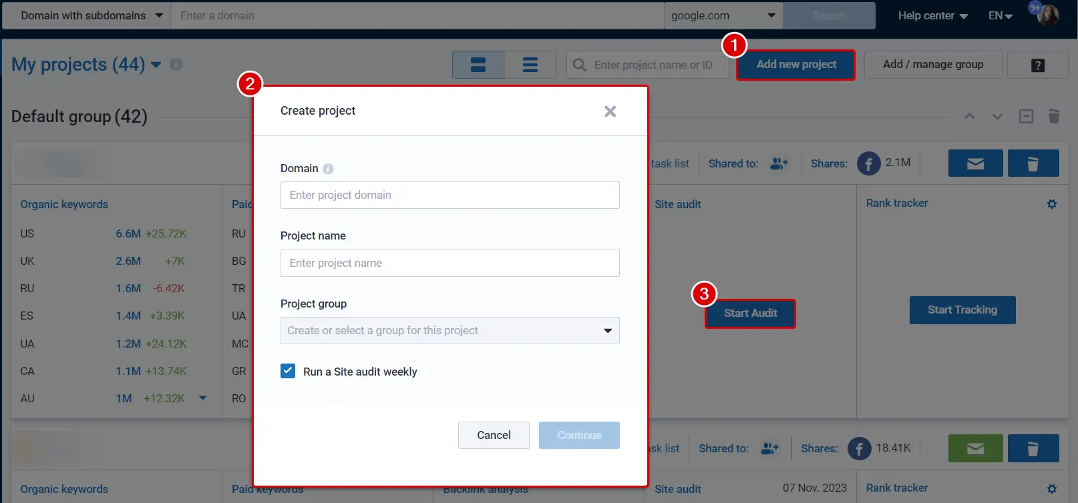1078x503 pixels.
Task: Click UK organic keywords value 2.6M
Action: click(x=128, y=261)
